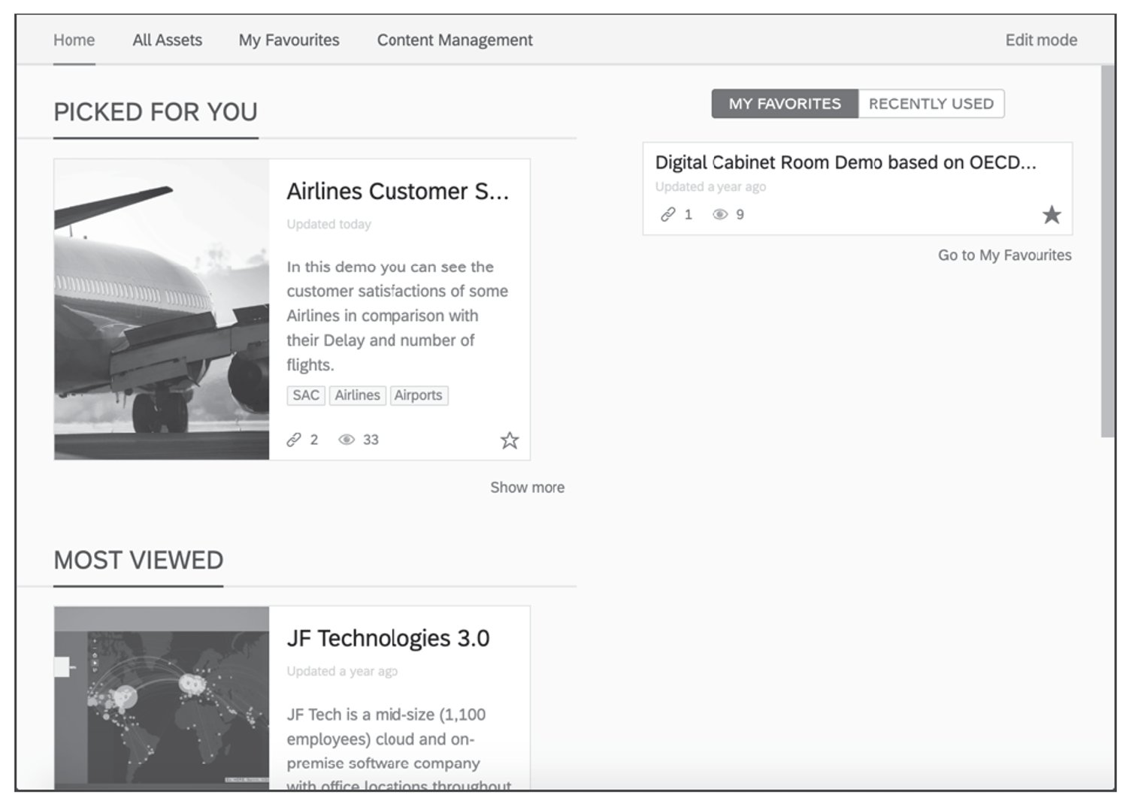Switch to the RECENTLY USED view
1129x804 pixels.
[x=931, y=104]
